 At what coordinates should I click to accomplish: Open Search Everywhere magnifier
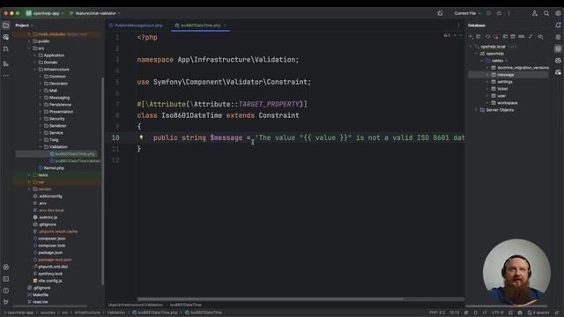[x=546, y=13]
